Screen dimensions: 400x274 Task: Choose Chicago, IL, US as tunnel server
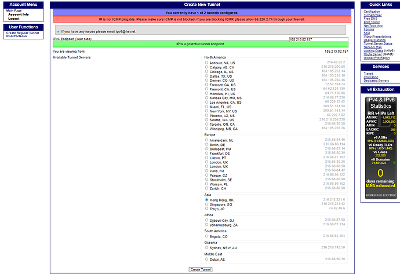[x=206, y=71]
